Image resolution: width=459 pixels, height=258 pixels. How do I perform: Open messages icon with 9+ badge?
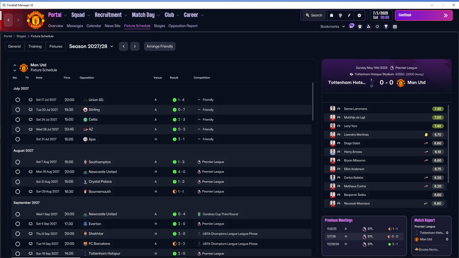tap(352, 26)
